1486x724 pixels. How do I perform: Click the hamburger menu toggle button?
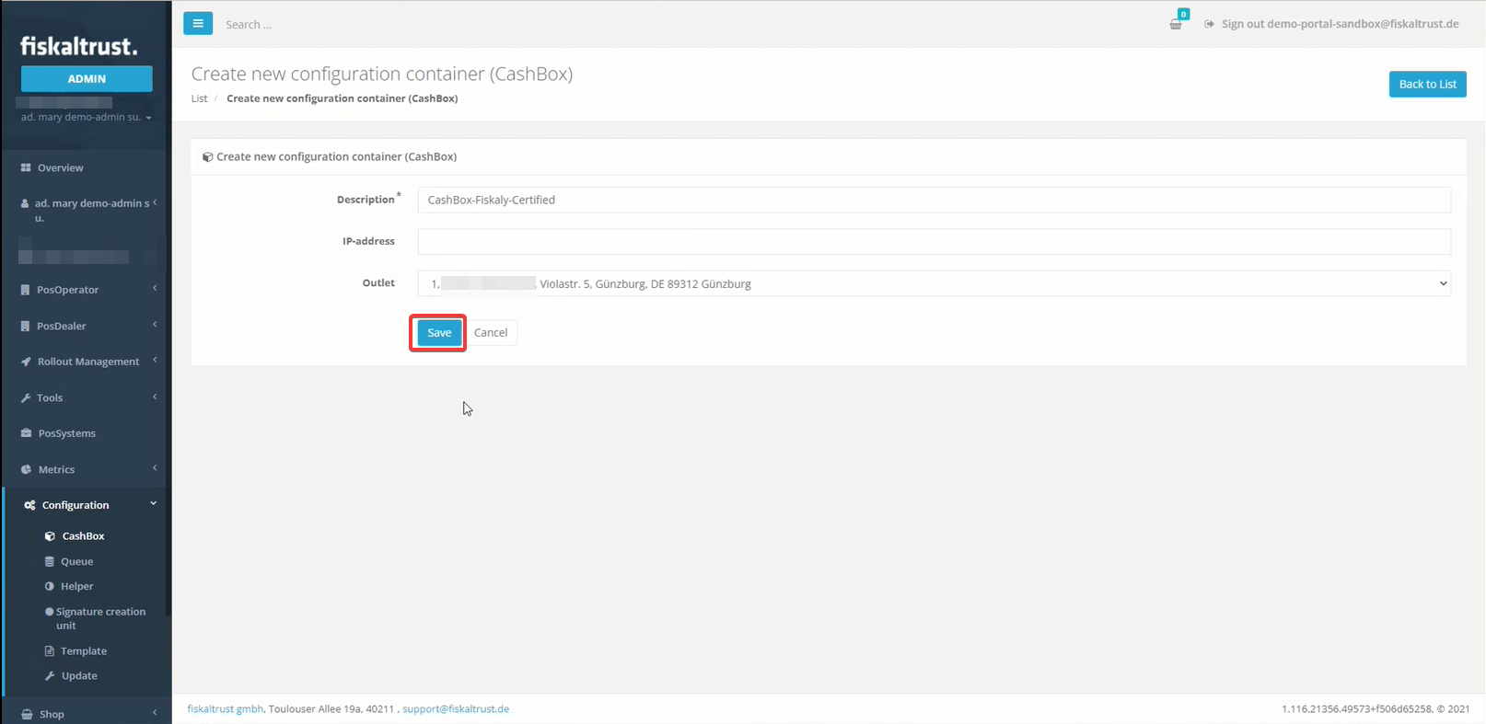[198, 23]
